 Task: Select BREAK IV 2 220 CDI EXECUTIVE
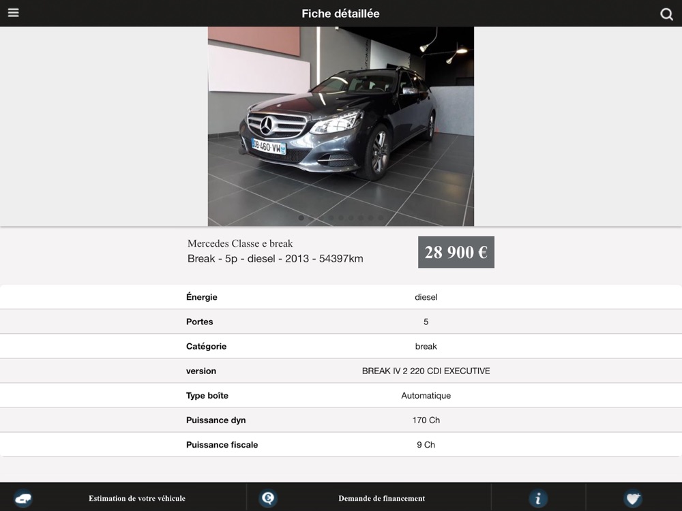tap(426, 371)
